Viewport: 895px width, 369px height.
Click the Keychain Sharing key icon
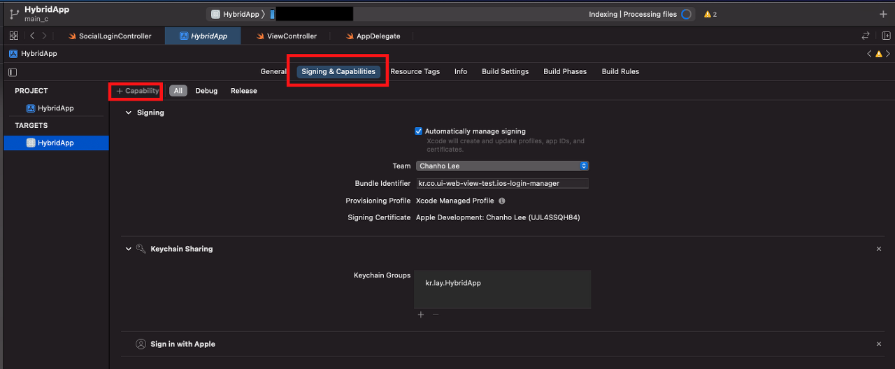click(x=141, y=249)
